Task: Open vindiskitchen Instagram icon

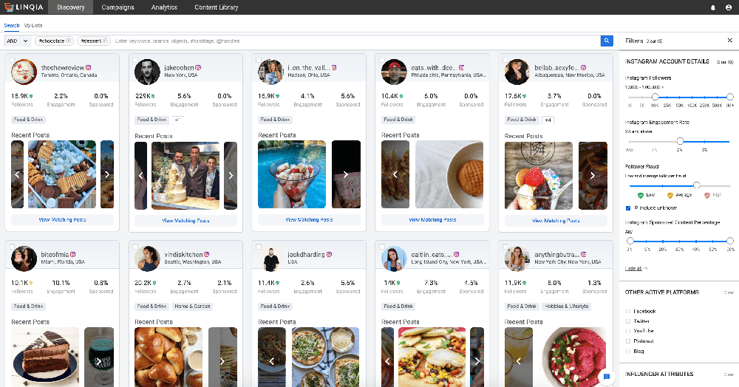Action: tap(206, 255)
